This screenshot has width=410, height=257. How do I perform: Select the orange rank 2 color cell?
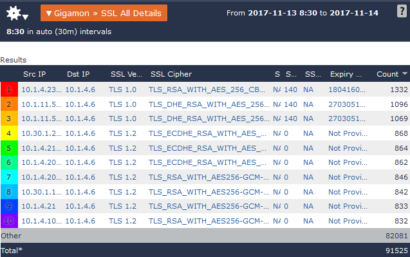point(9,104)
